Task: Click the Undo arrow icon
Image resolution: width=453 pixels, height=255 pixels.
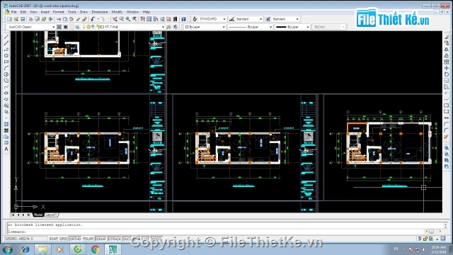Action: tap(93, 19)
